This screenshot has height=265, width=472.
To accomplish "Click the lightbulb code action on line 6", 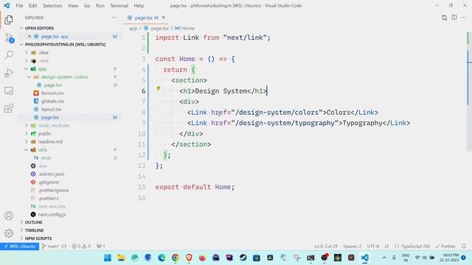I will pyautogui.click(x=159, y=88).
